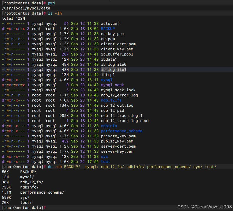The image size is (233, 211).
Task: Click the srwxrwxrwx permissions string
Action: point(13,85)
